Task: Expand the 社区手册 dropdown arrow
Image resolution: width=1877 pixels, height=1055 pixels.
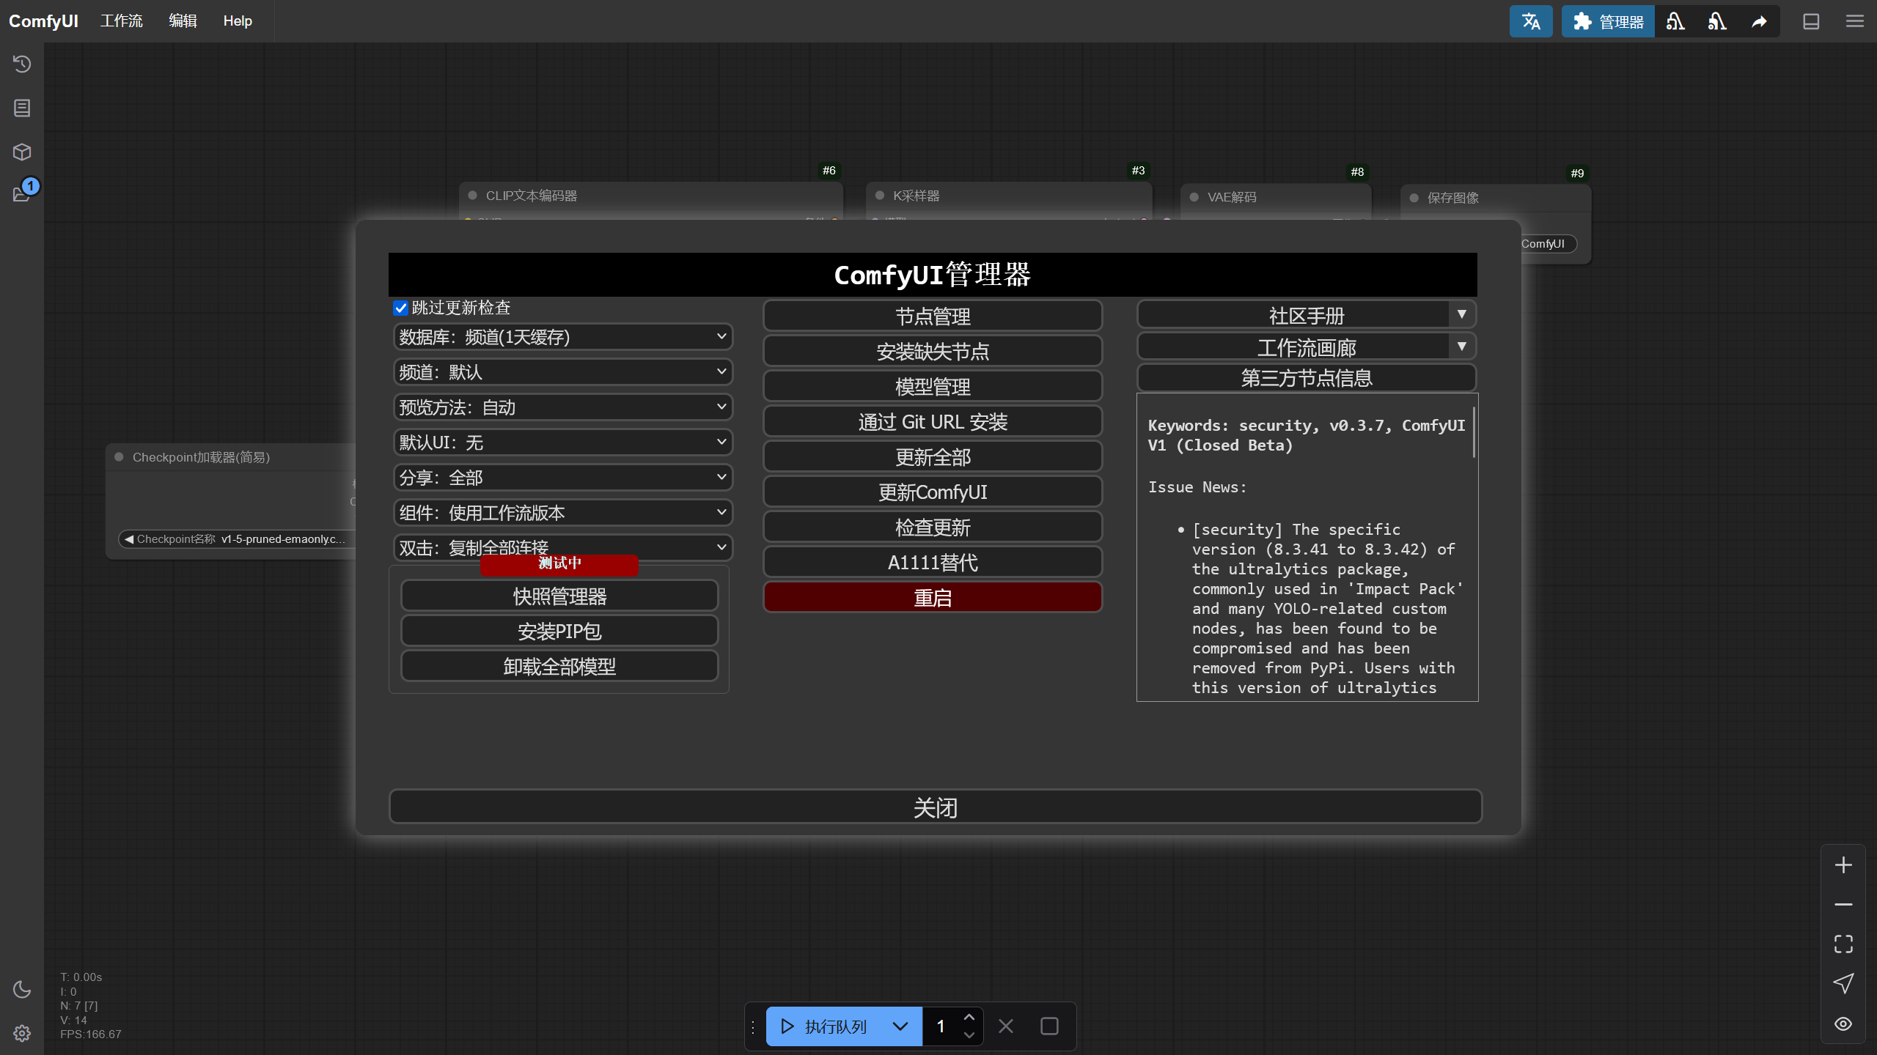Action: pyautogui.click(x=1461, y=314)
